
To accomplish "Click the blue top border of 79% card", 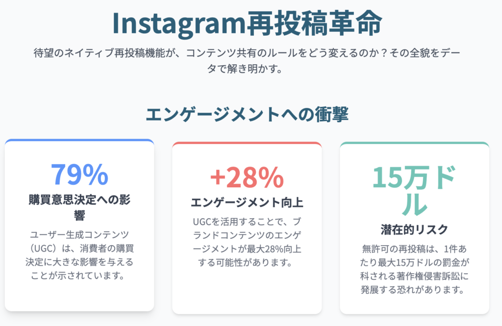I will coord(79,141).
